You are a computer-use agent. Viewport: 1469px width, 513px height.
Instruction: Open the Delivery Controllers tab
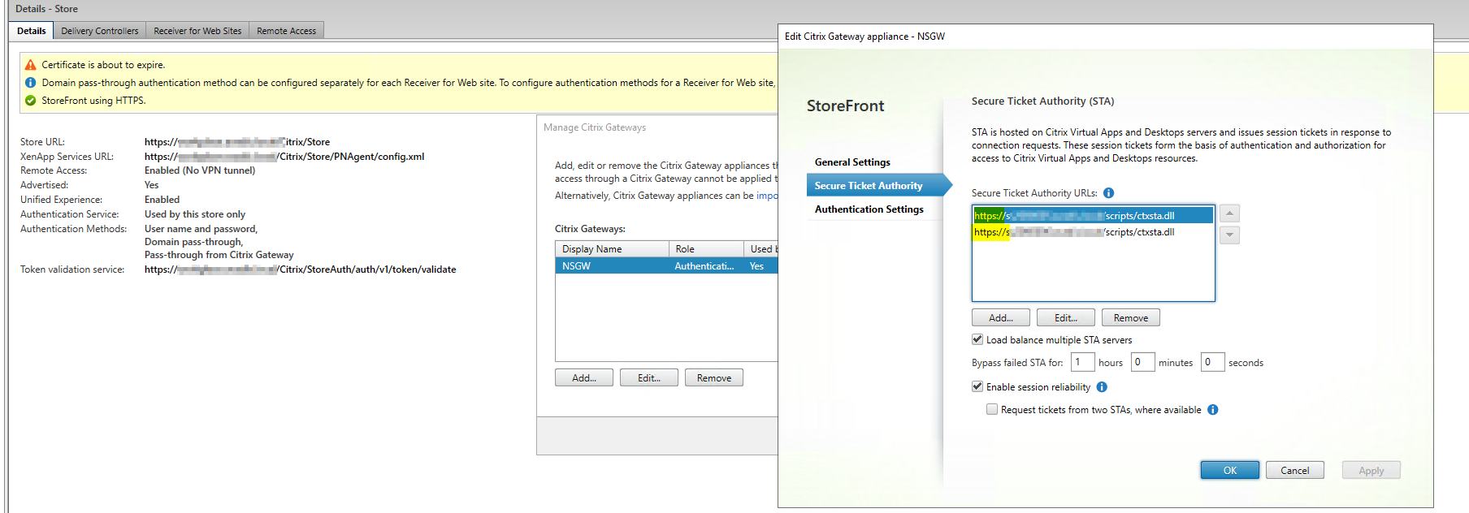[x=100, y=31]
